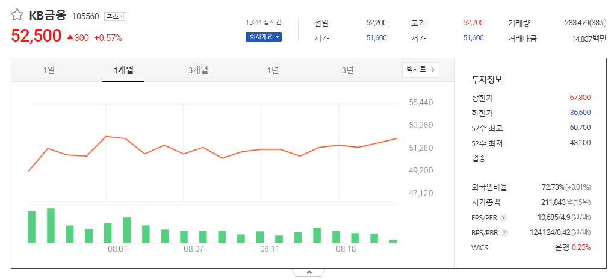The image size is (614, 280).
Task: Click the BPS/PBR help question icon
Action: pyautogui.click(x=504, y=232)
